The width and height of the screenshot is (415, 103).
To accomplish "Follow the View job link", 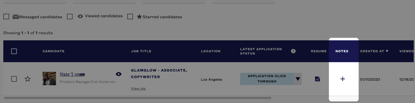I will point(138,89).
